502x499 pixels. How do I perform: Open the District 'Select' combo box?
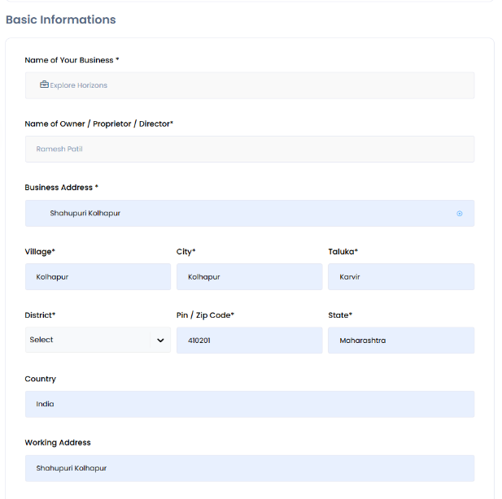[x=89, y=341]
